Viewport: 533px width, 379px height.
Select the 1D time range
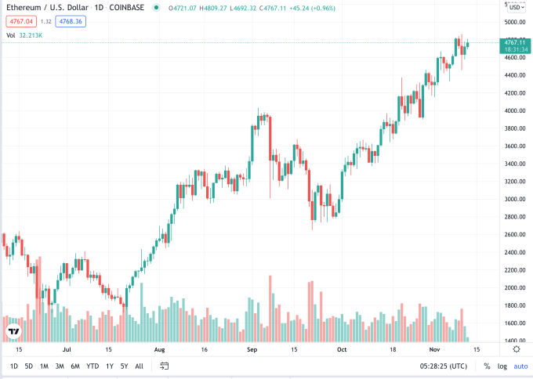point(14,366)
